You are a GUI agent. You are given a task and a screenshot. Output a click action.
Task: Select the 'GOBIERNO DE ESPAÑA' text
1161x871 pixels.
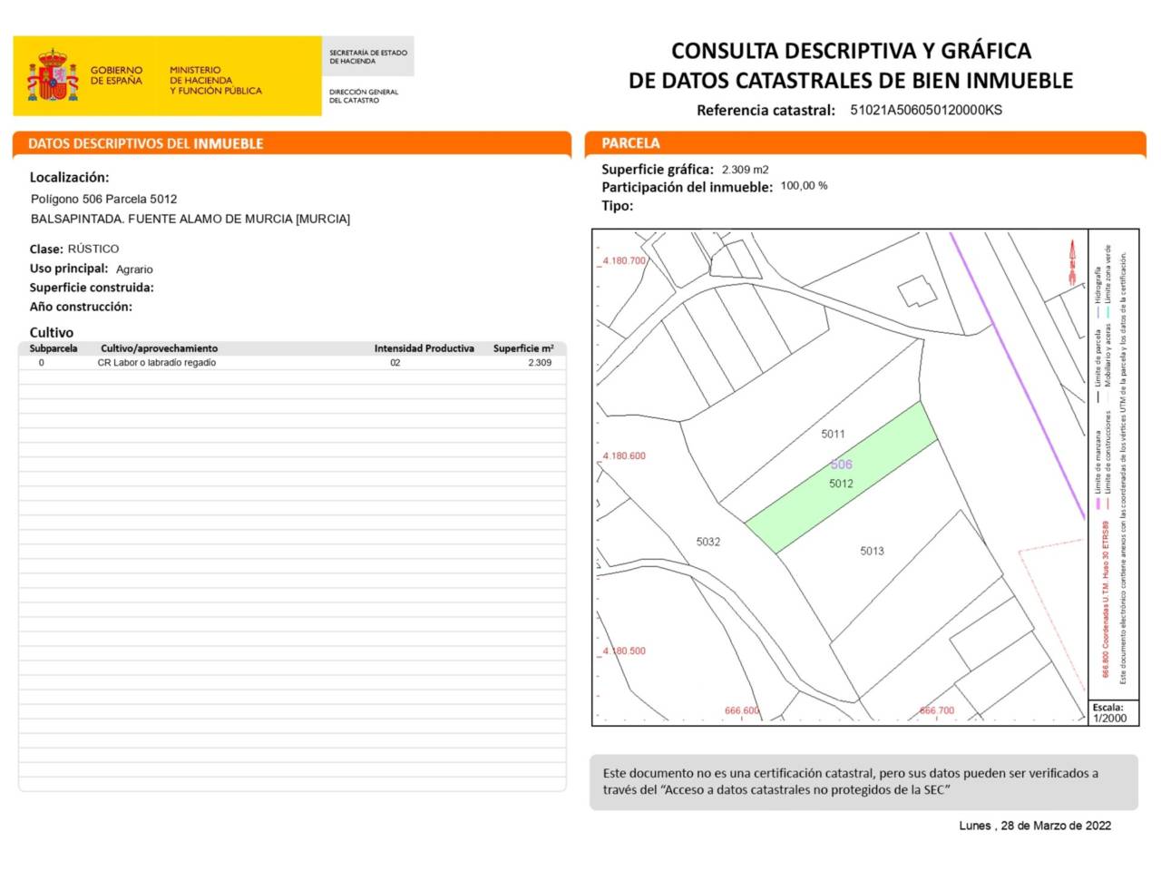[116, 75]
